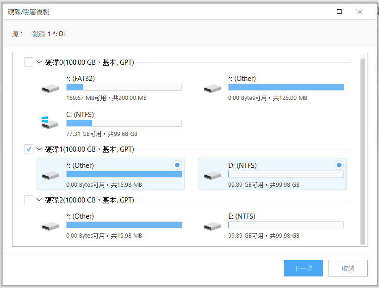Click the C: NTFS Windows drive icon

pos(50,123)
